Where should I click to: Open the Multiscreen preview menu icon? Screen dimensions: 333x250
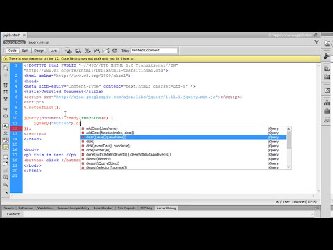point(68,51)
